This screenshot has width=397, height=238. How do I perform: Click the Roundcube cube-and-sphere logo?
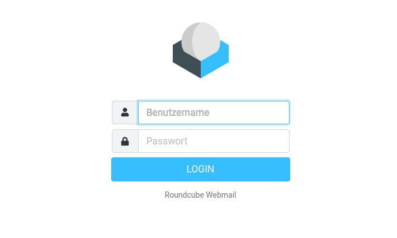coord(201,50)
